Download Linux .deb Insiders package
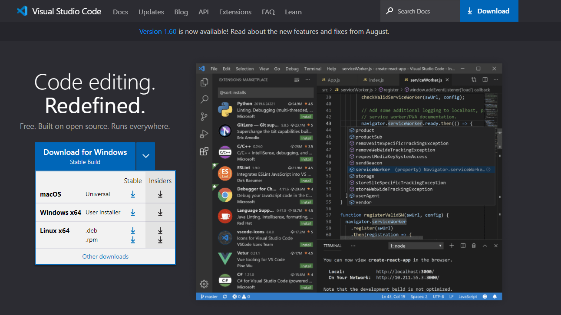This screenshot has height=315, width=561. coord(160,231)
